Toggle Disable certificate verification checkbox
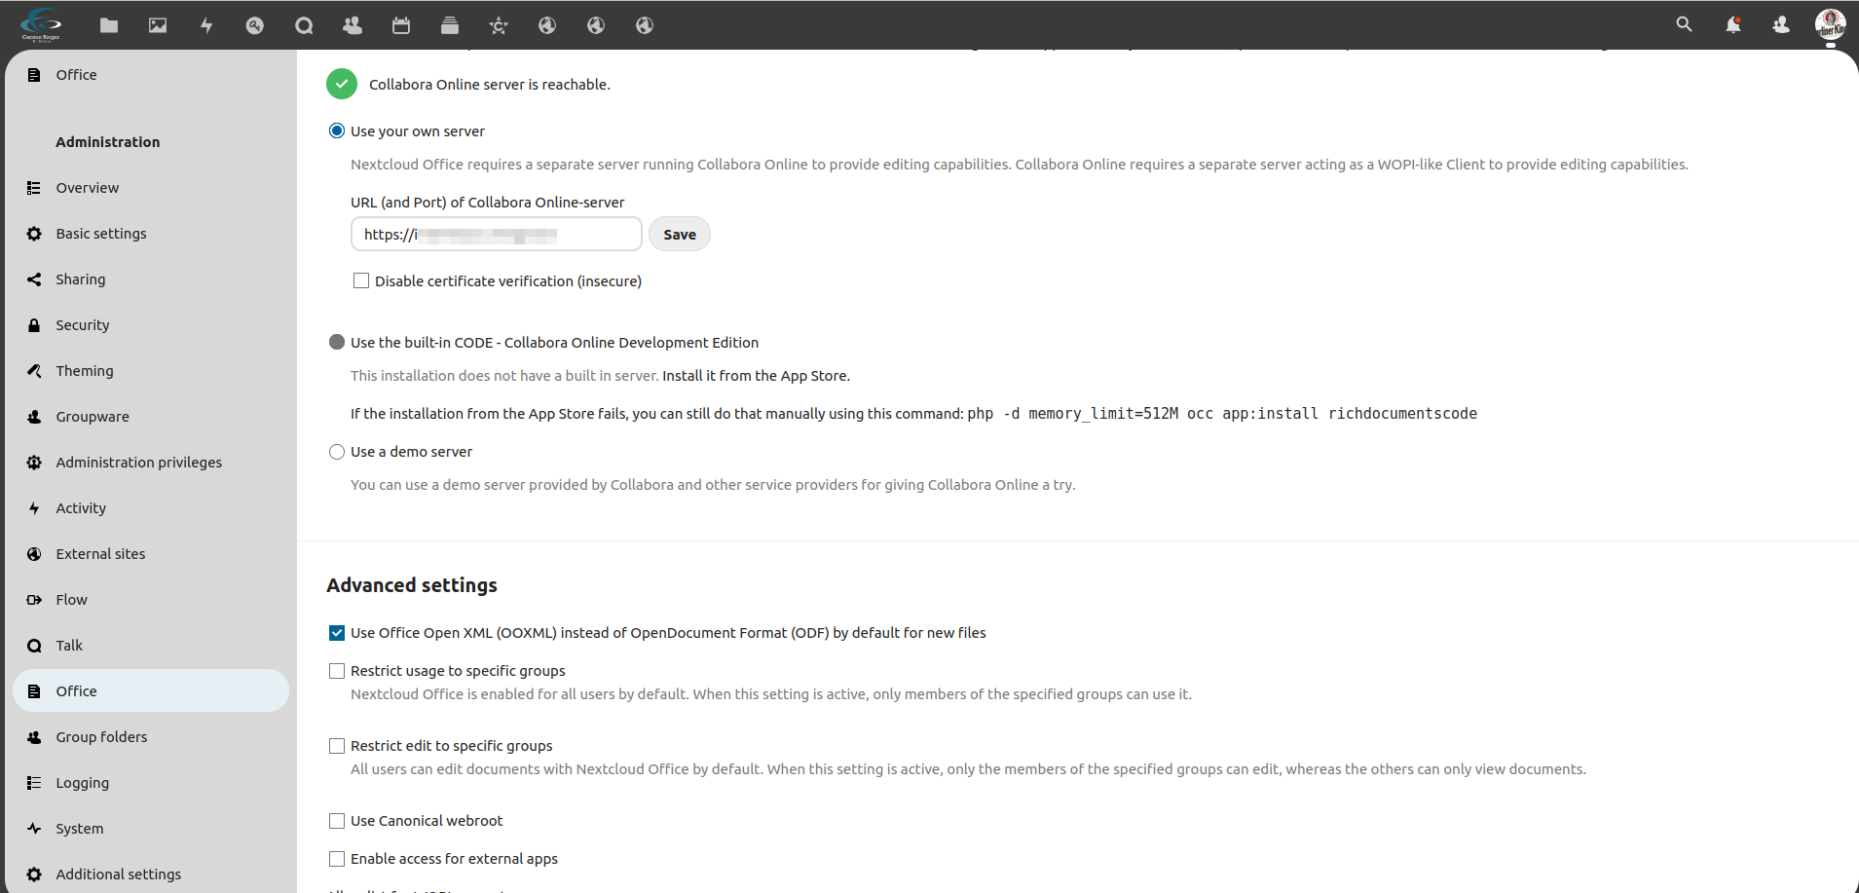The height and width of the screenshot is (893, 1859). (x=361, y=280)
